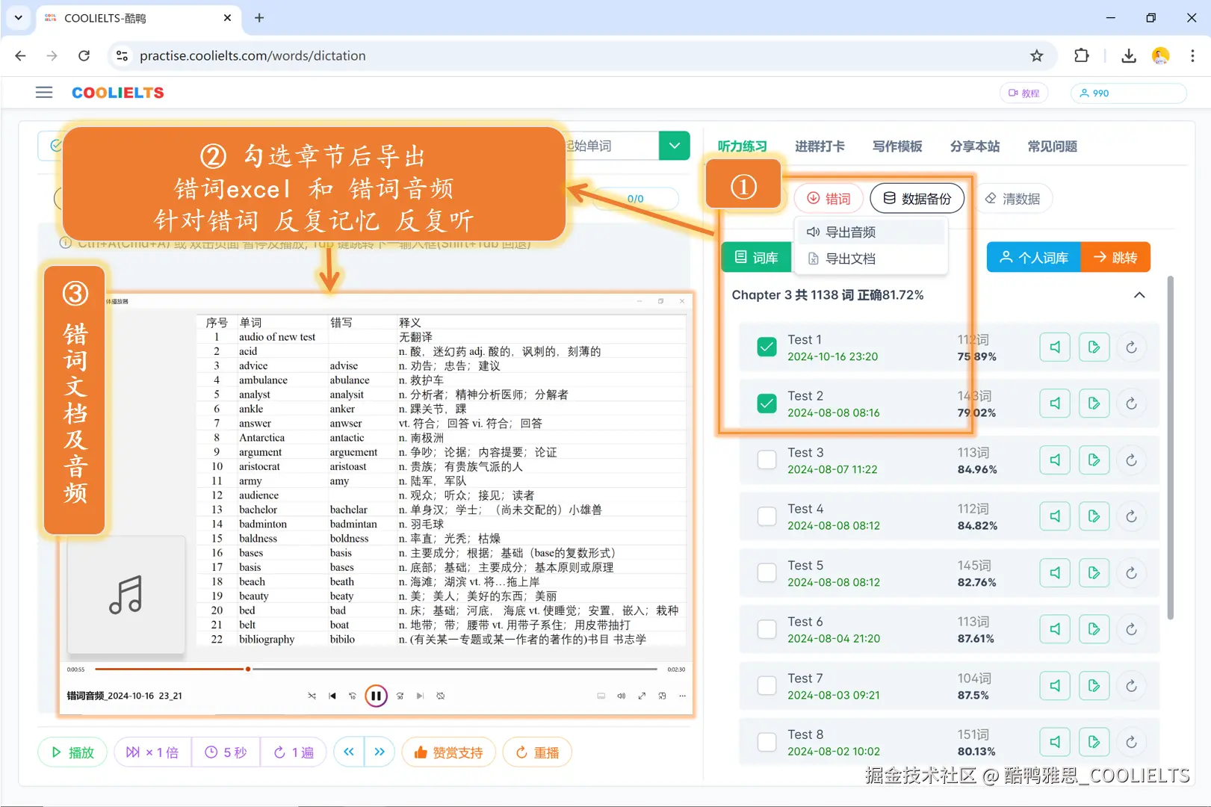Screen dimensions: 1211x807
Task: Click the 赞赏支持 support button
Action: point(448,752)
